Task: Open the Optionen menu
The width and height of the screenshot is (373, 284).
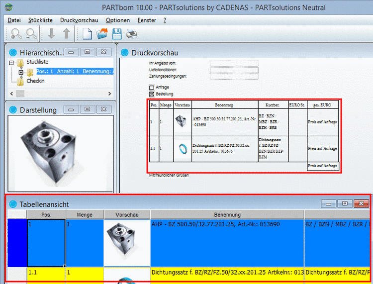Action: (118, 20)
